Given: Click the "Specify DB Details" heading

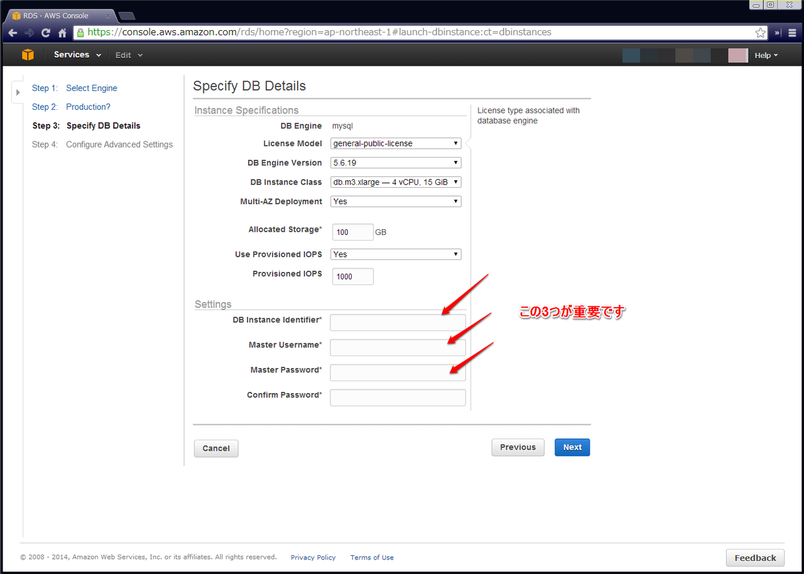Looking at the screenshot, I should [x=249, y=86].
